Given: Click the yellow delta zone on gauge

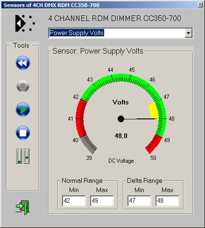Looking at the screenshot, I should pyautogui.click(x=154, y=111).
